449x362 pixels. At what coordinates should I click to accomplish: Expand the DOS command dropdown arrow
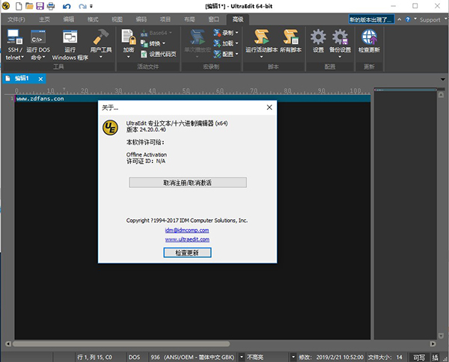(x=44, y=58)
